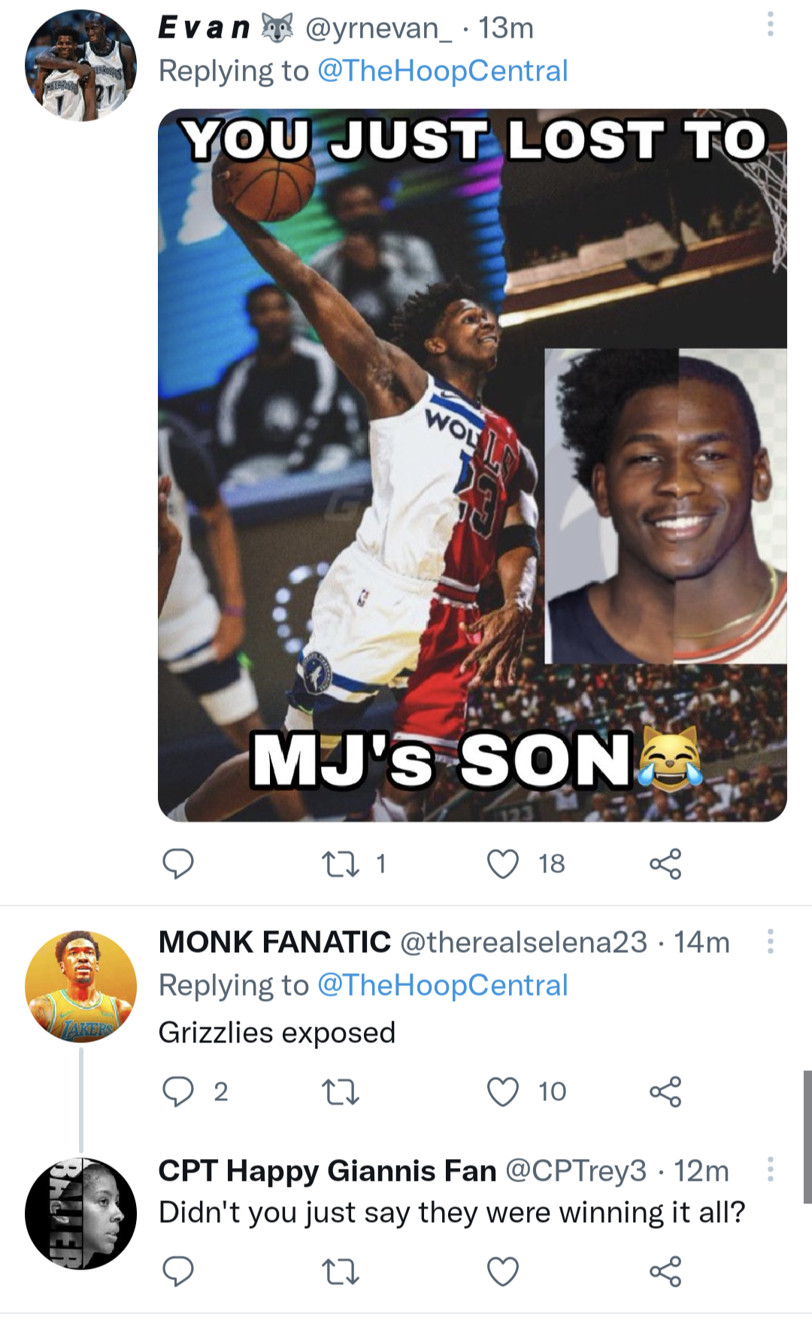Image resolution: width=812 pixels, height=1320 pixels.
Task: Open the "You just lost to" meme image
Action: pyautogui.click(x=472, y=465)
